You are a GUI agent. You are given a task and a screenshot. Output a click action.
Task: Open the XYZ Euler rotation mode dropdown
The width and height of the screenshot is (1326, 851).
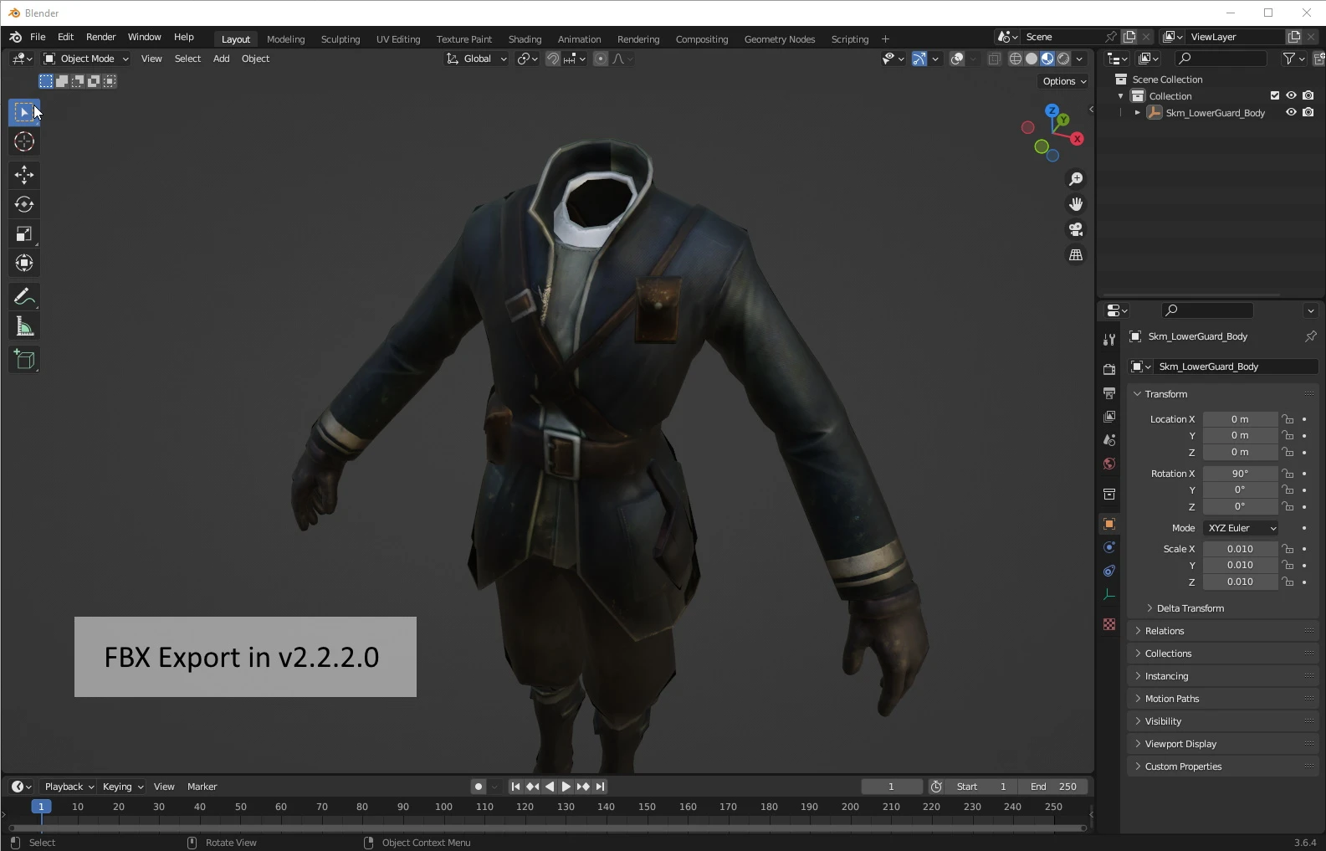pos(1241,528)
